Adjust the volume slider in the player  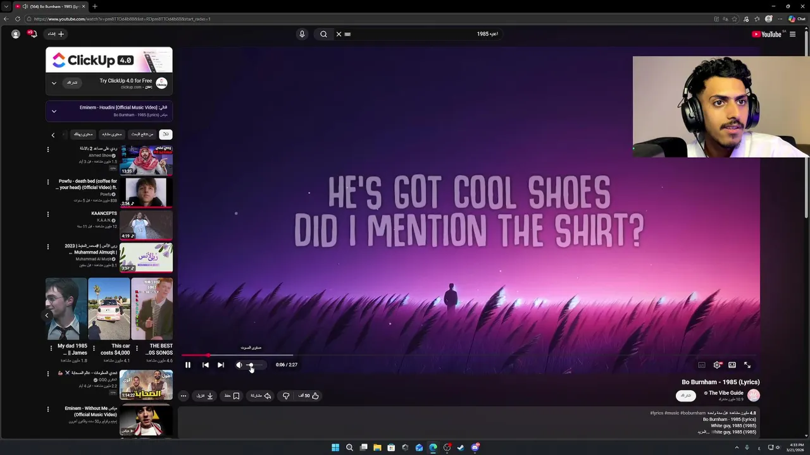click(x=255, y=365)
